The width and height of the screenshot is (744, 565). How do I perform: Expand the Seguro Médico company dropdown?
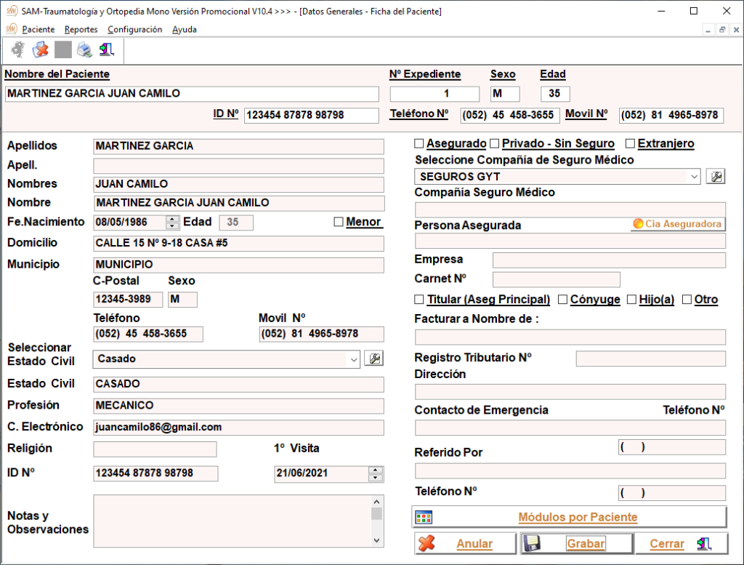pos(695,177)
